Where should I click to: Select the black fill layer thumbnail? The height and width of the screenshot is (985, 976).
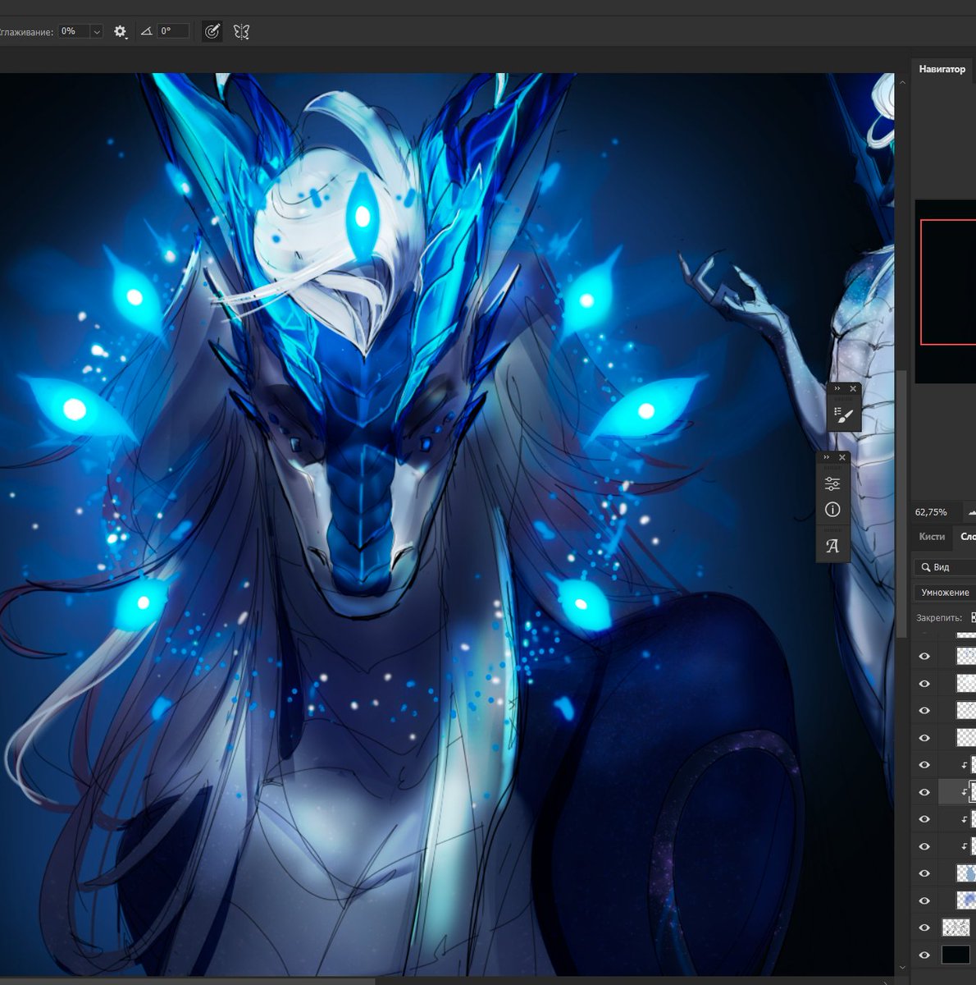955,955
